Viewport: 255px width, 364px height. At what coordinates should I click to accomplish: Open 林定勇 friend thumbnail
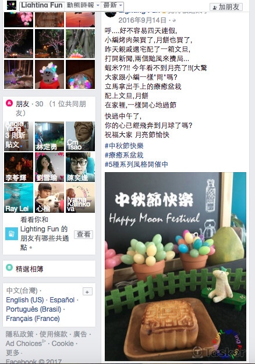tap(49, 136)
